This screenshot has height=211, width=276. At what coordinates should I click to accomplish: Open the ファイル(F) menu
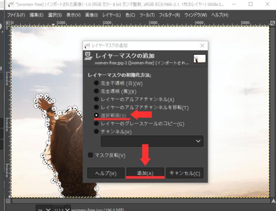(16, 15)
